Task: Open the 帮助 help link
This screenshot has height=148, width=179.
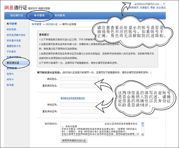Action: [x=152, y=8]
